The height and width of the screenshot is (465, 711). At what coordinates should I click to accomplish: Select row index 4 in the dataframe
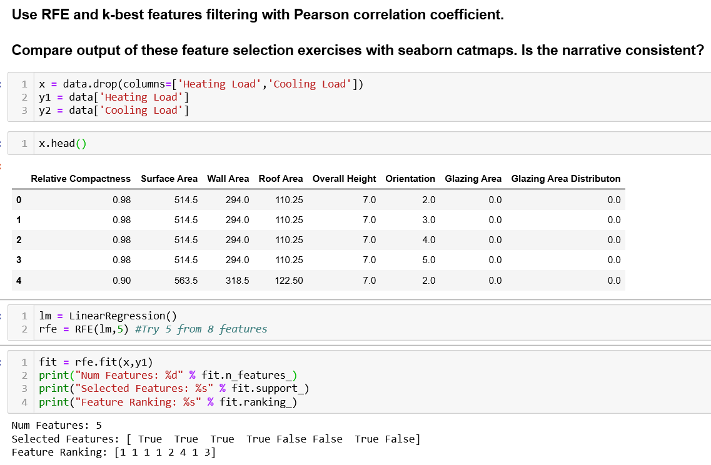[19, 280]
